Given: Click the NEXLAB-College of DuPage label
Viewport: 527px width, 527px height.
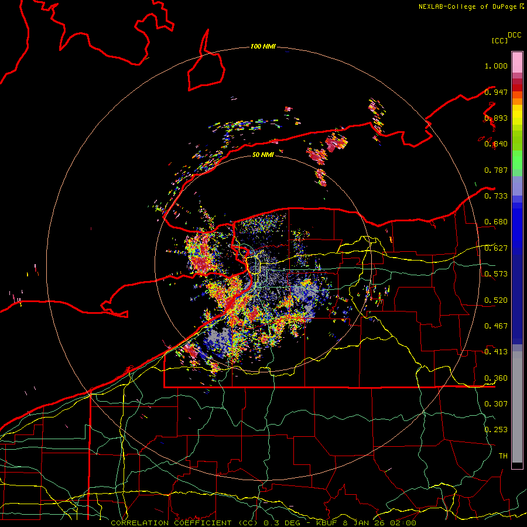Looking at the screenshot, I should pos(467,6).
